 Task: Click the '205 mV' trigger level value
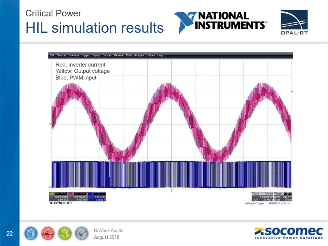(287, 197)
